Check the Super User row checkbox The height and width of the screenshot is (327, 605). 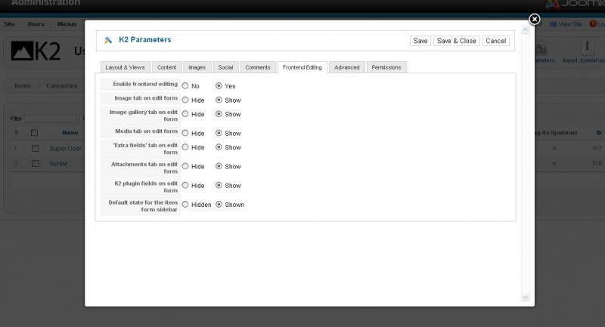point(35,148)
